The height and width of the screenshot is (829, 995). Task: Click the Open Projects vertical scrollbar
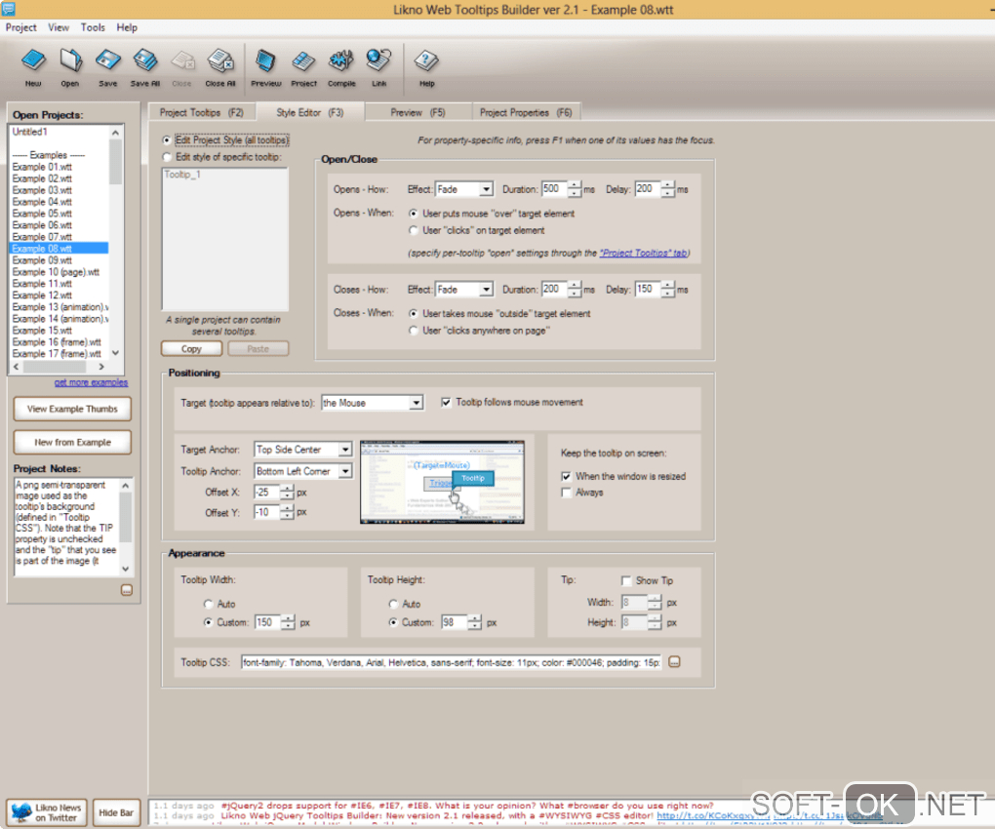pyautogui.click(x=115, y=242)
